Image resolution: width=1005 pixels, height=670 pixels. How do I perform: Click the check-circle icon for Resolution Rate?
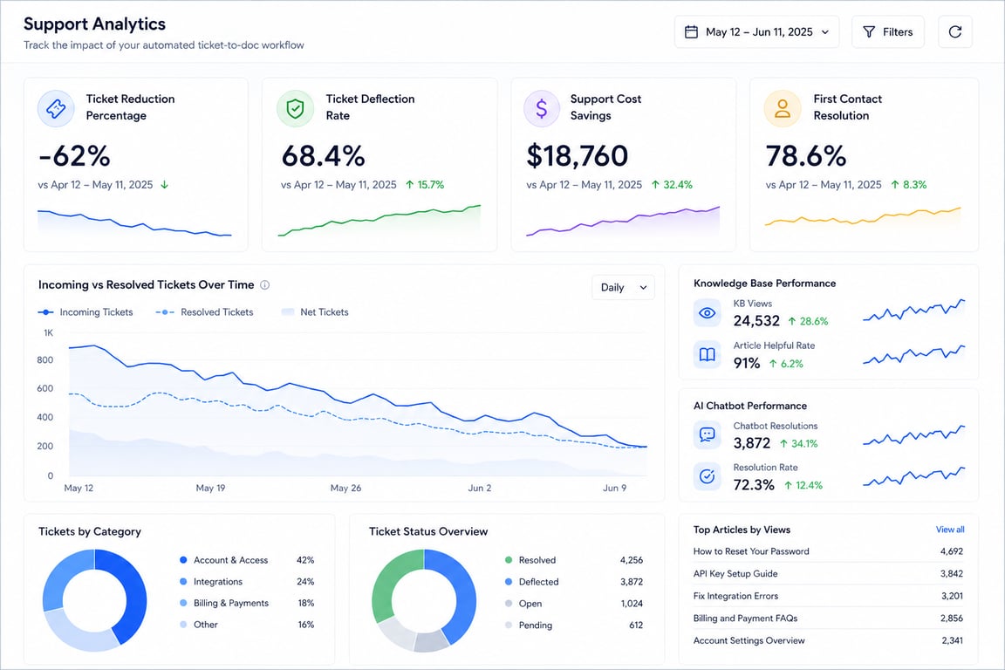[x=707, y=476]
